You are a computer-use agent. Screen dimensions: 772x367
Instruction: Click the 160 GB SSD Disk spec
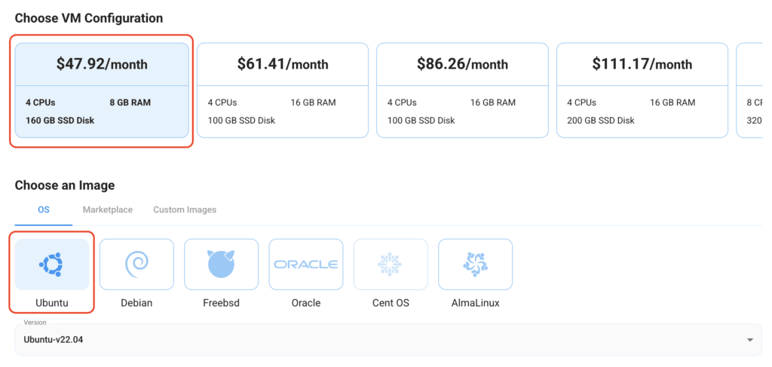click(60, 120)
